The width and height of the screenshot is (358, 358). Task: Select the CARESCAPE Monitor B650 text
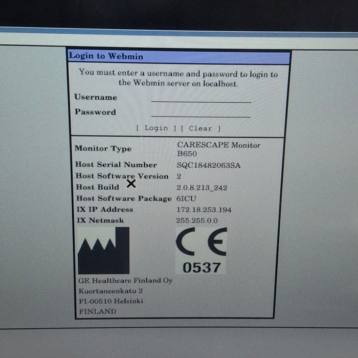218,149
